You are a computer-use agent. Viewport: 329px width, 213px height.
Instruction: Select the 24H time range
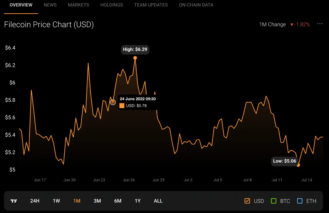click(x=35, y=201)
